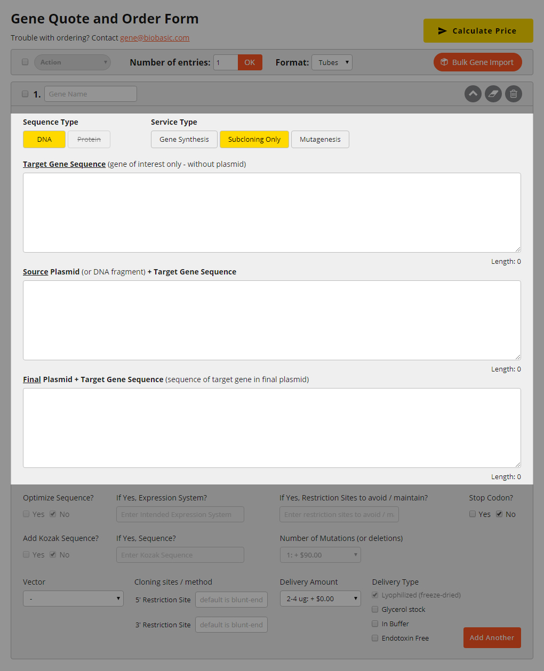Viewport: 544px width, 671px height.
Task: Switch service type to Mutagenesis
Action: coord(320,140)
